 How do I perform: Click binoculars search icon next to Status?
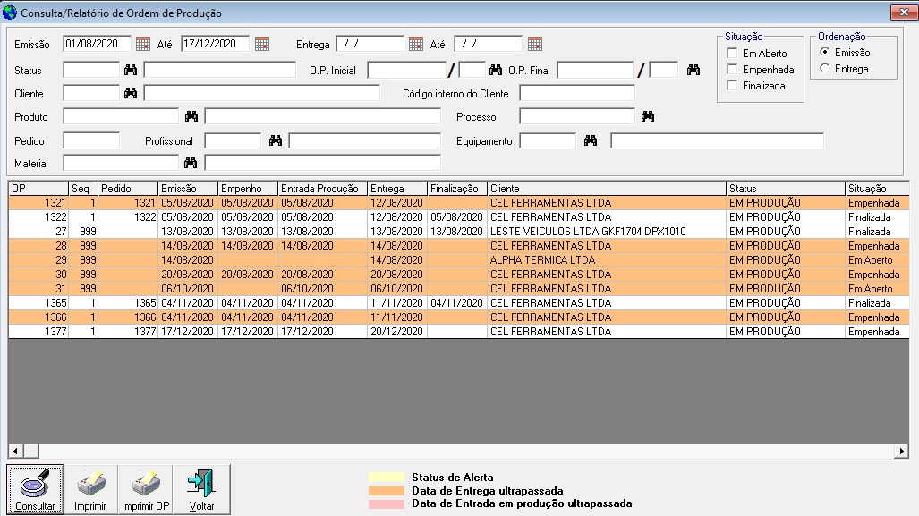[131, 70]
